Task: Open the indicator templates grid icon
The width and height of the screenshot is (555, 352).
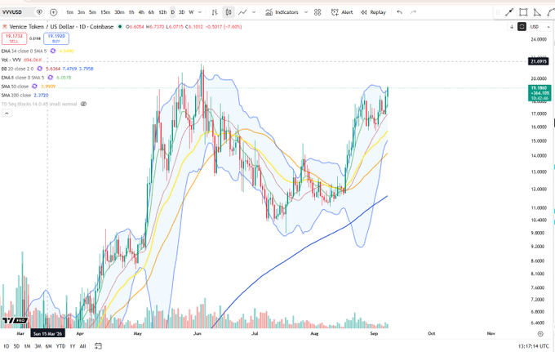Action: pos(317,12)
